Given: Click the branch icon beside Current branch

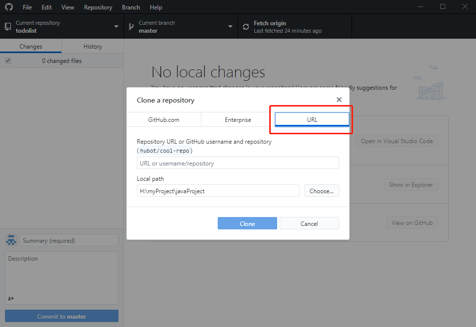Looking at the screenshot, I should pos(131,27).
